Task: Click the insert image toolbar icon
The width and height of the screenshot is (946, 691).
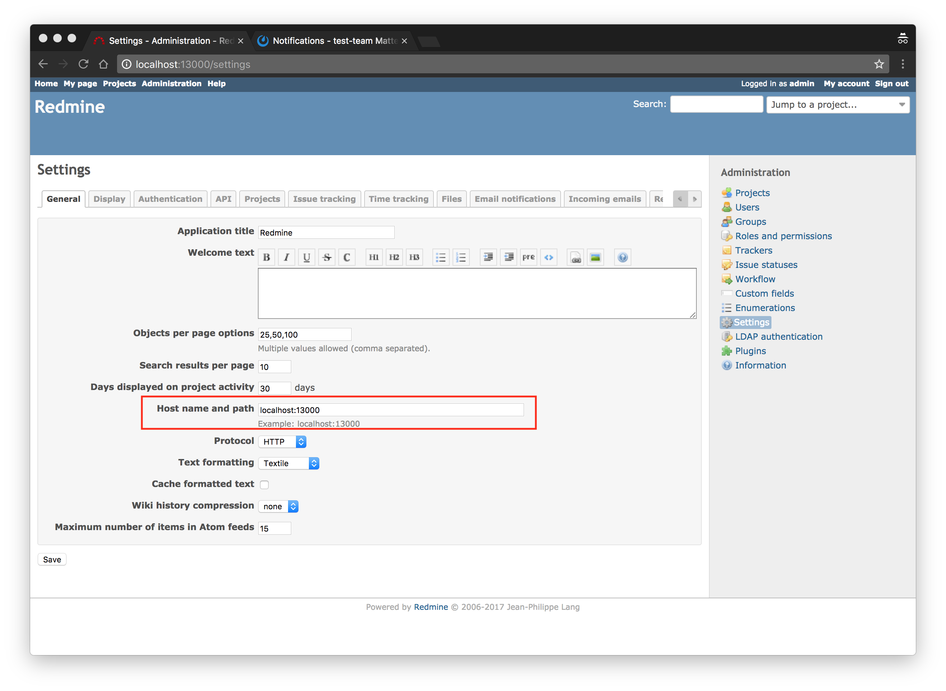Action: 595,257
